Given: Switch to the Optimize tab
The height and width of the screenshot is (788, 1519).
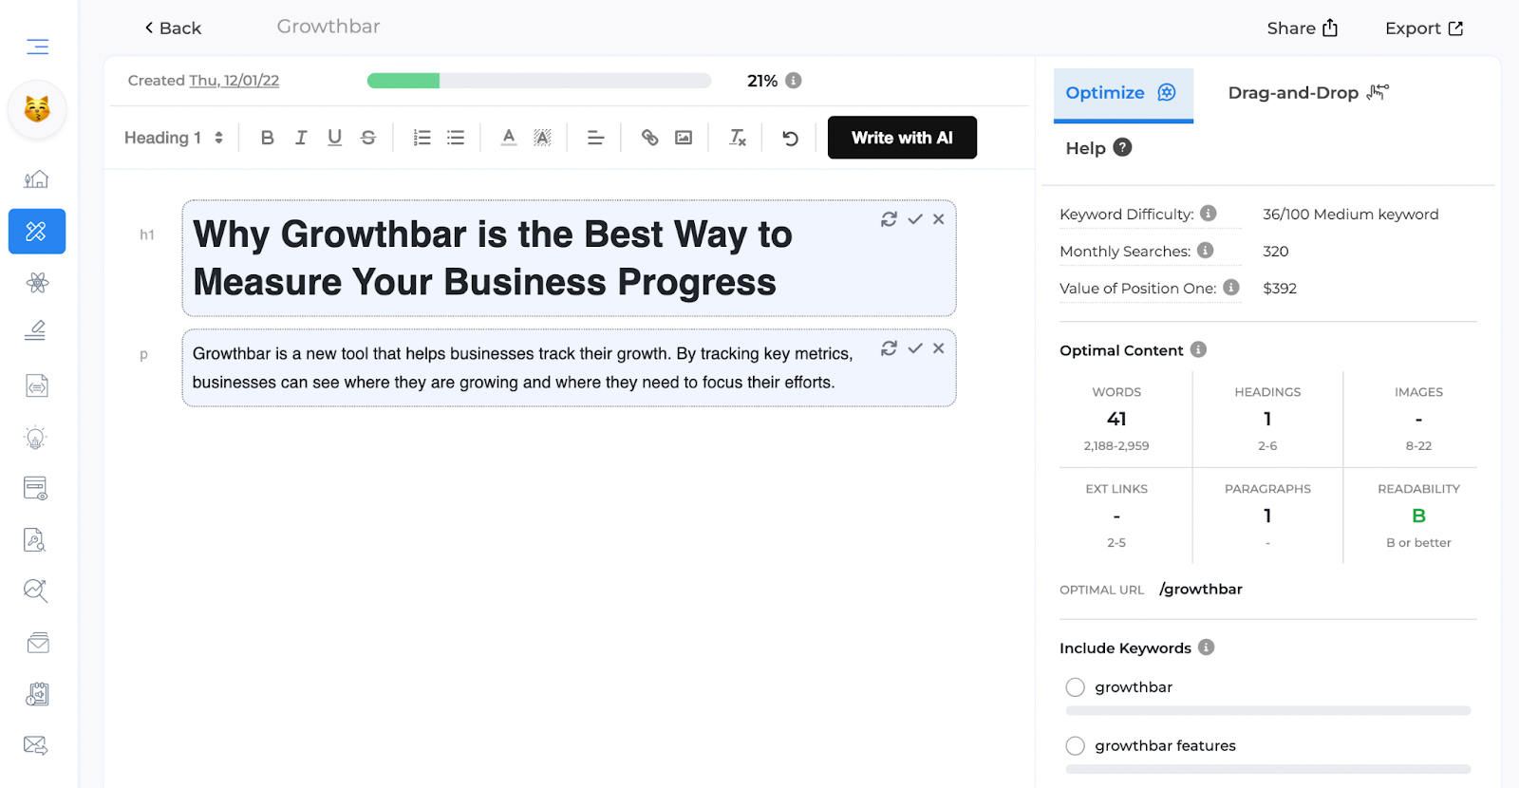Looking at the screenshot, I should tap(1123, 93).
